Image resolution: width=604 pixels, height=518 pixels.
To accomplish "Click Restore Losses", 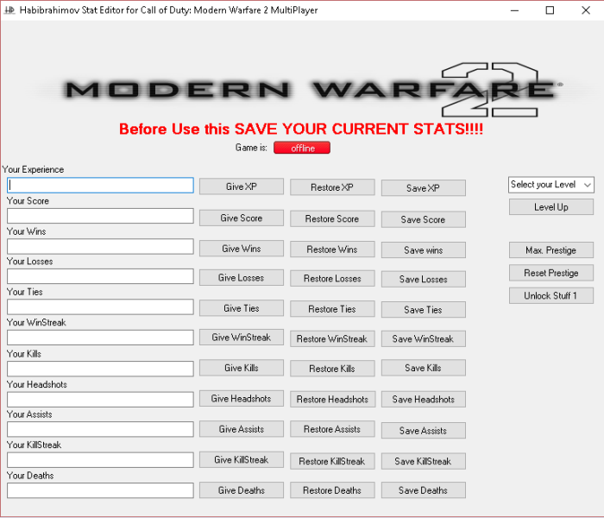I will [x=332, y=279].
